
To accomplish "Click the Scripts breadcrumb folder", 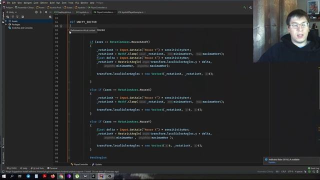I will [68, 7].
